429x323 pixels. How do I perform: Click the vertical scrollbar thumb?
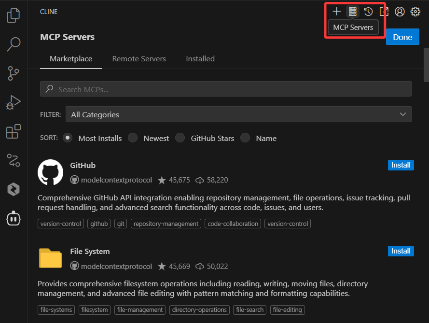tap(426, 65)
